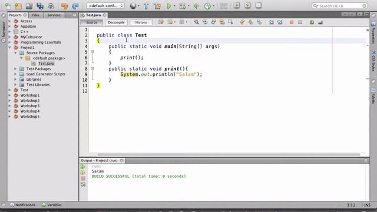
Task: Click the Toggle Bookmark icon
Action: coord(259,22)
